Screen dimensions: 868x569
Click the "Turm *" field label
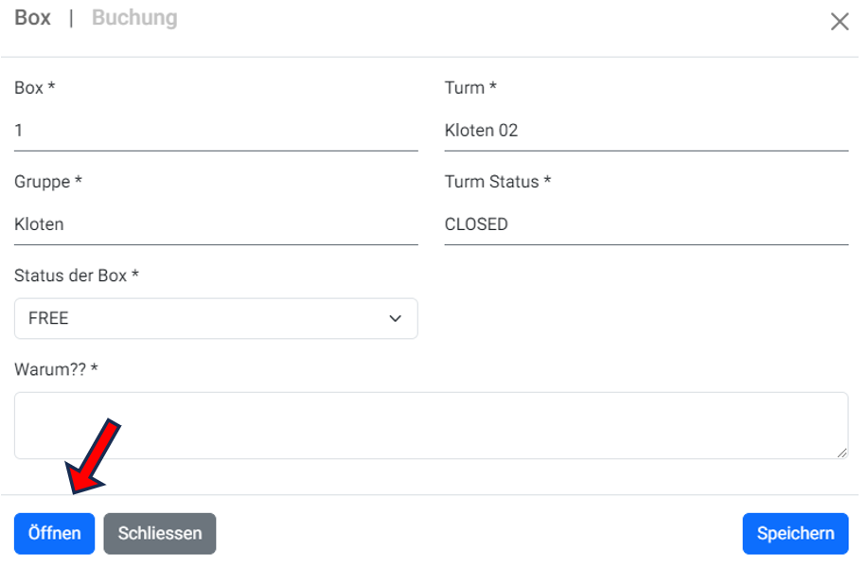point(470,88)
